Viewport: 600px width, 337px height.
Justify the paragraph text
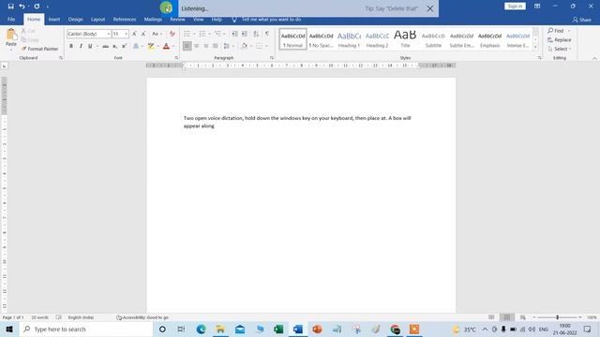coord(216,46)
